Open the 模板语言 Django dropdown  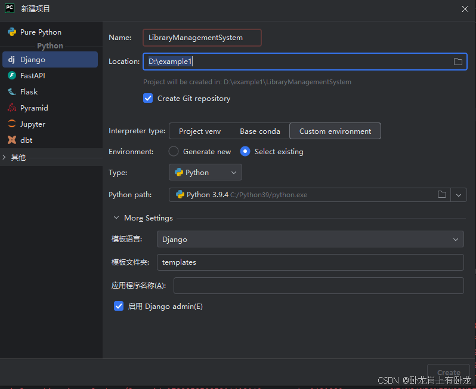[310, 239]
